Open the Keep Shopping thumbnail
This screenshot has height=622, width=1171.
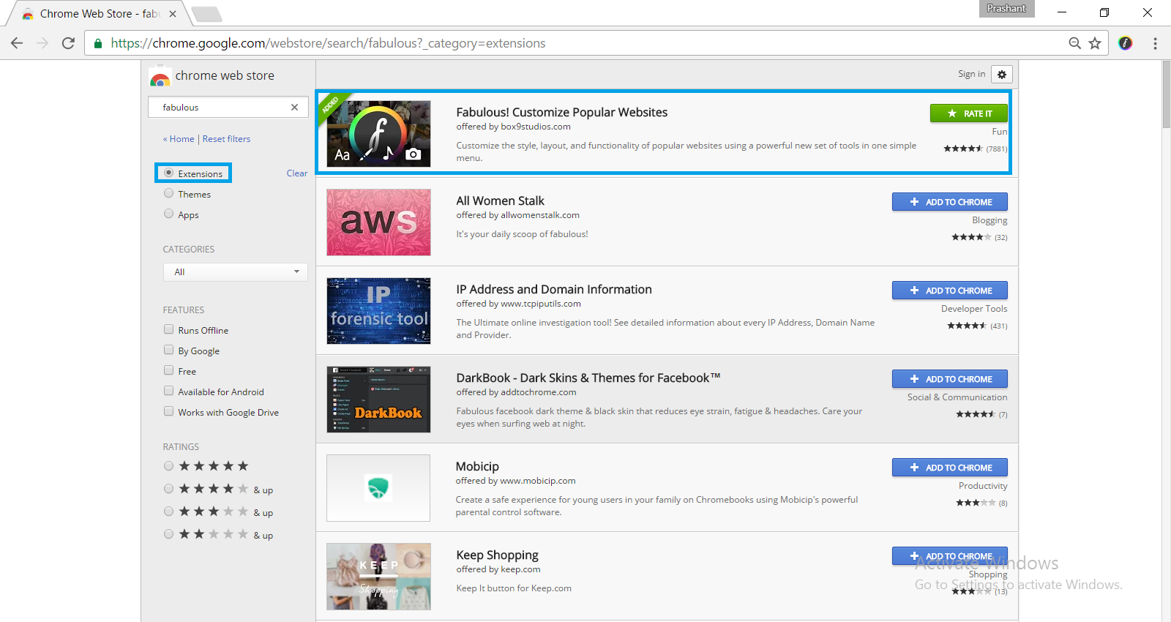click(x=378, y=577)
